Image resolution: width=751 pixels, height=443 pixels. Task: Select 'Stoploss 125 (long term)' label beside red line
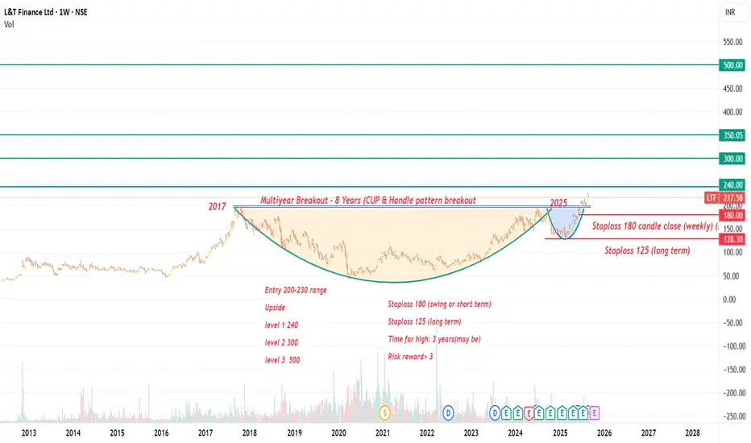tap(647, 250)
